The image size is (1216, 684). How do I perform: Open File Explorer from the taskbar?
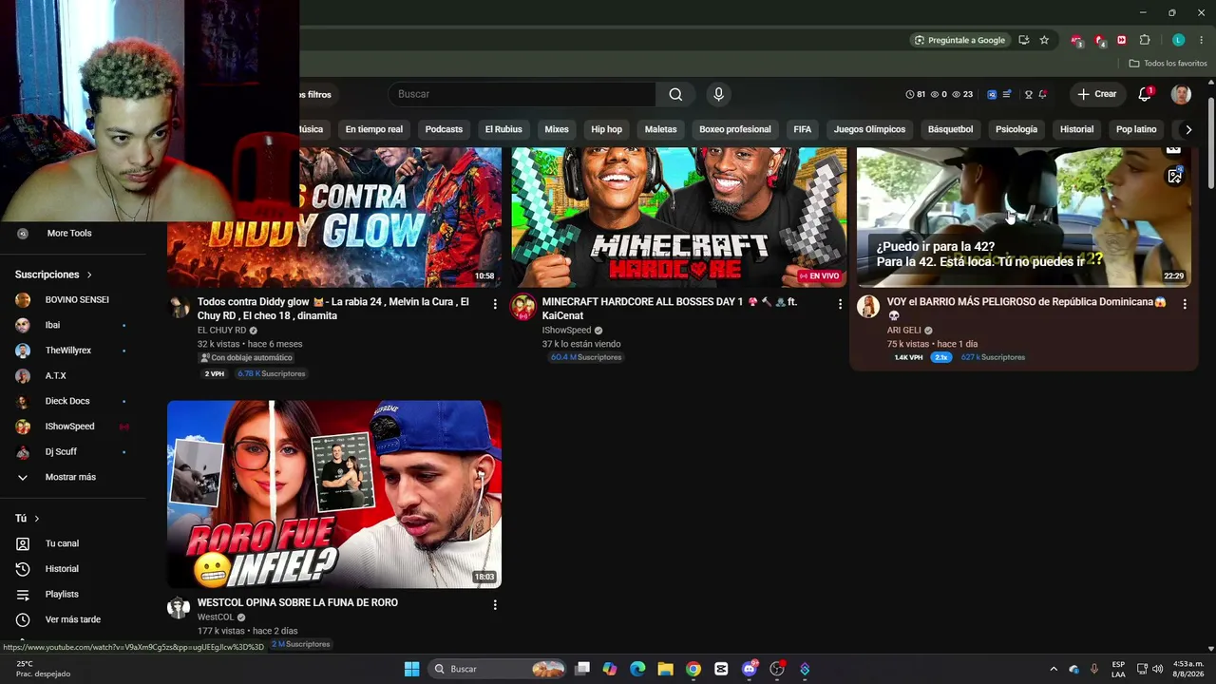[665, 669]
